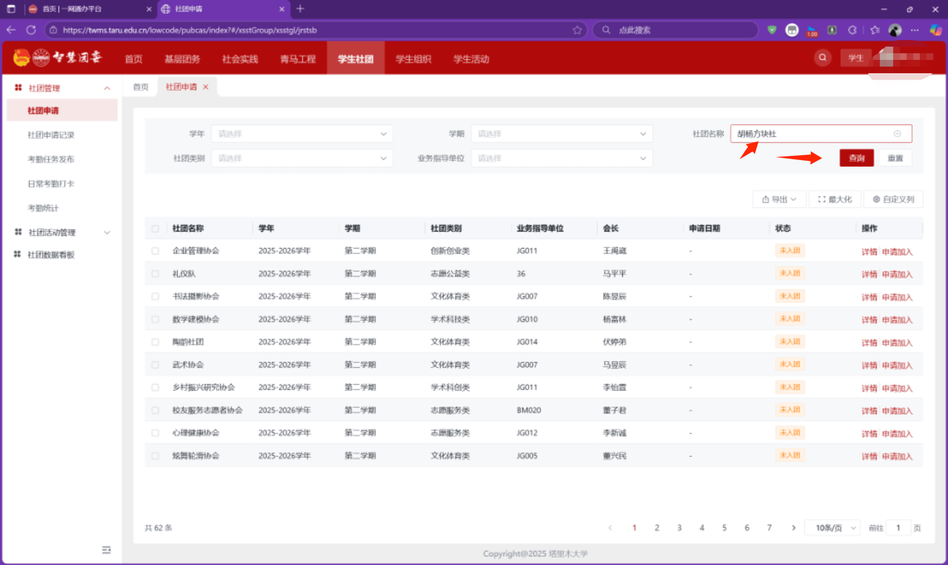Click the red 查询 button
Image resolution: width=948 pixels, height=565 pixels.
pyautogui.click(x=857, y=158)
